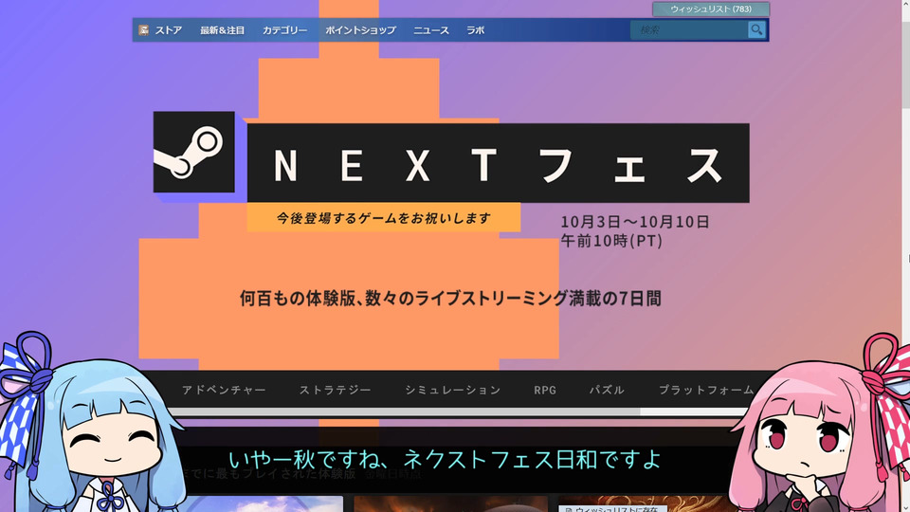Open the 最新&注目 menu
This screenshot has width=910, height=512.
click(x=222, y=30)
